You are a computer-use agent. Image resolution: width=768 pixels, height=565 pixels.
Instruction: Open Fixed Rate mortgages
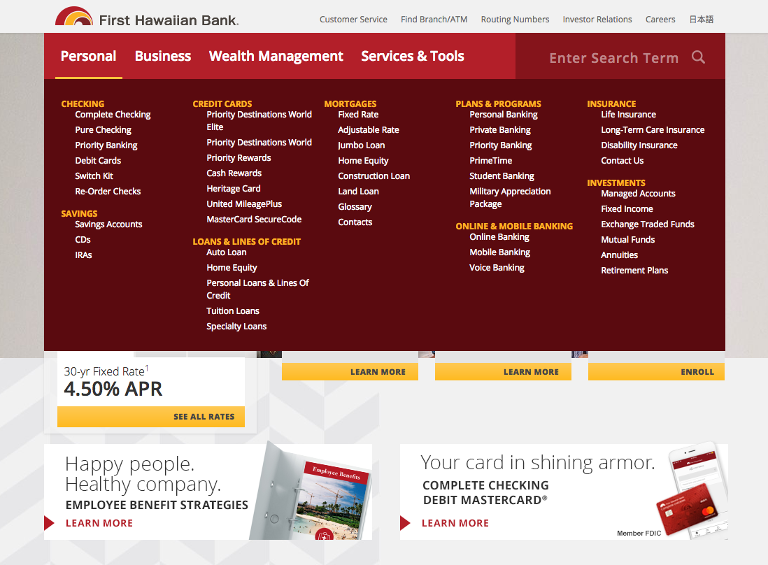click(358, 115)
